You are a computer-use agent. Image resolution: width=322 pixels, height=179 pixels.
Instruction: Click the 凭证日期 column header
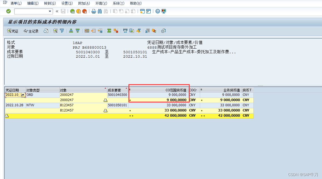(x=15, y=90)
